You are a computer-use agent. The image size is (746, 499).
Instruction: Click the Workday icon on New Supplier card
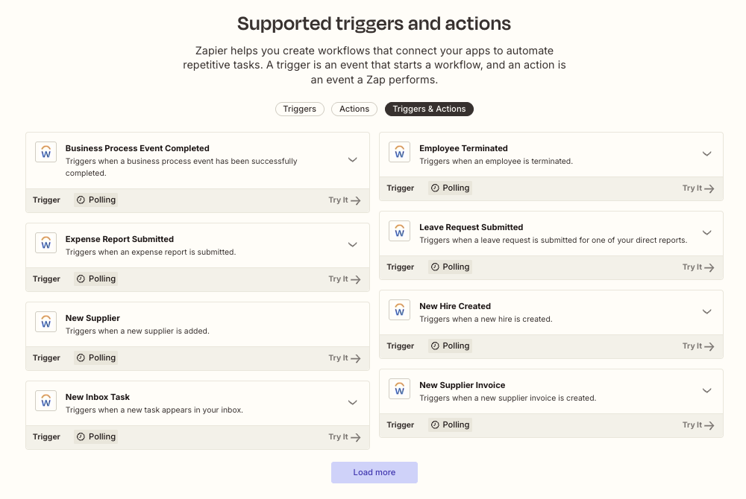[46, 322]
